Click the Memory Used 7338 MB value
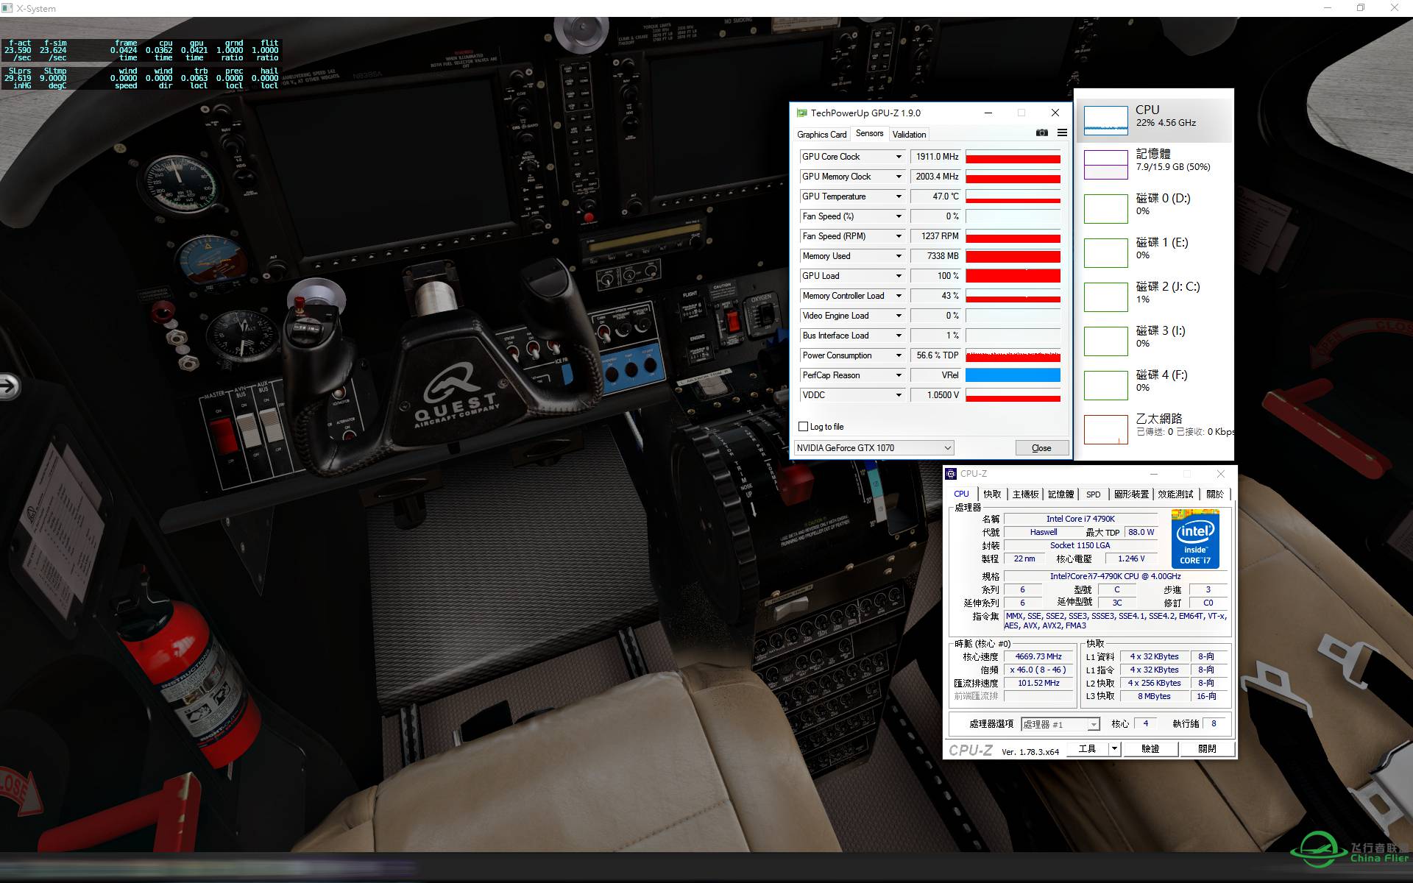The image size is (1413, 883). coord(936,256)
